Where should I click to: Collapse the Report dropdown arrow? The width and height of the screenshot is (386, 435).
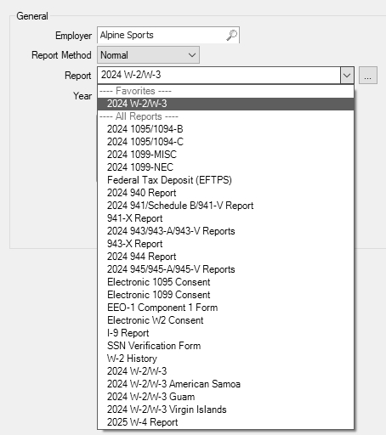click(347, 76)
